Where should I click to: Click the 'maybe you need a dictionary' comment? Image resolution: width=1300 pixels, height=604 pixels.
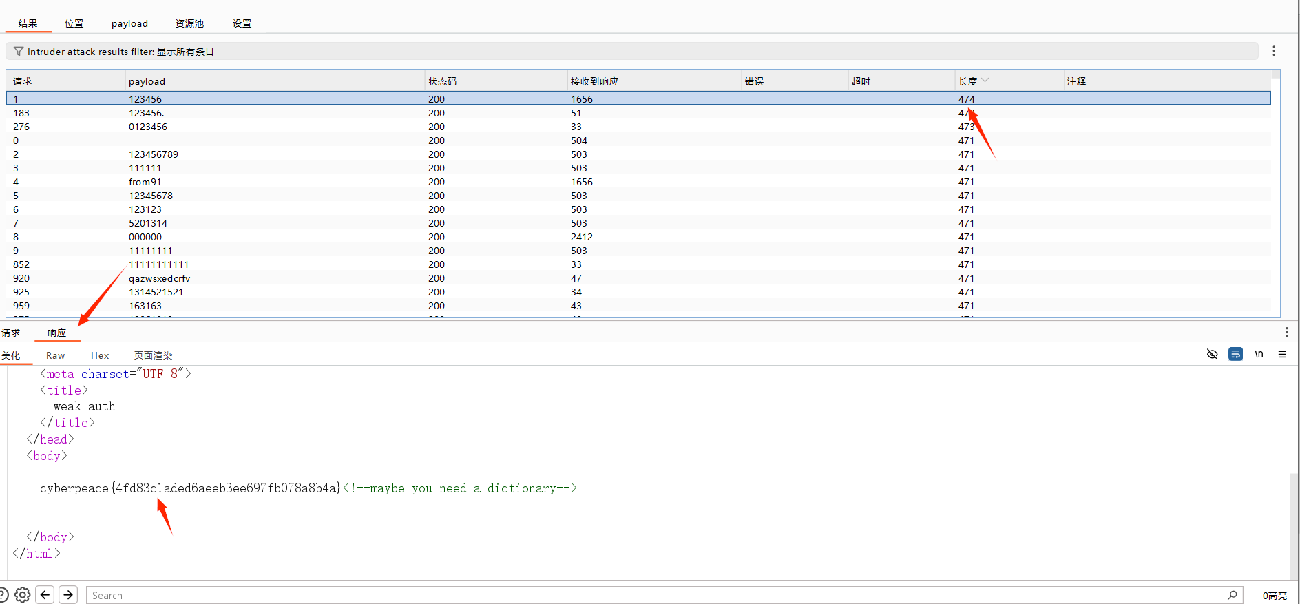(x=460, y=488)
